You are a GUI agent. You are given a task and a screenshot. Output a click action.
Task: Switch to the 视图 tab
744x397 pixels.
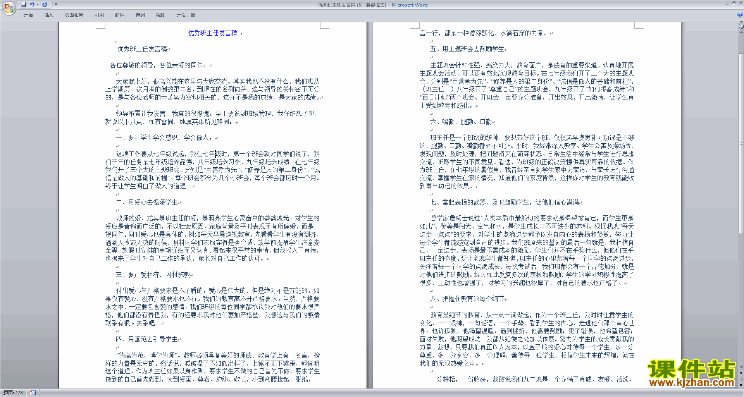[161, 15]
